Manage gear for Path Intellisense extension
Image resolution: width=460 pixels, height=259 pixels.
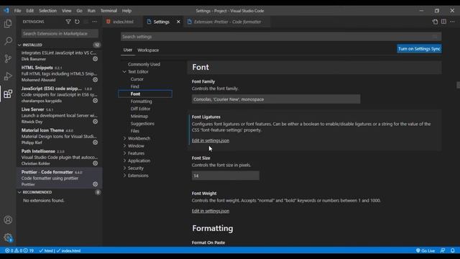(96, 163)
